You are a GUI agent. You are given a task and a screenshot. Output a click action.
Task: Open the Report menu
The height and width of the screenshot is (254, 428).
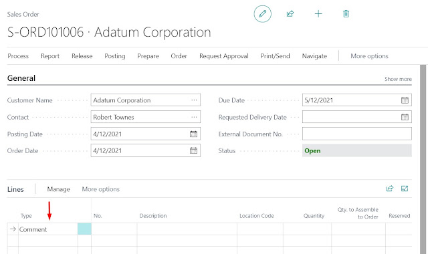(x=50, y=56)
